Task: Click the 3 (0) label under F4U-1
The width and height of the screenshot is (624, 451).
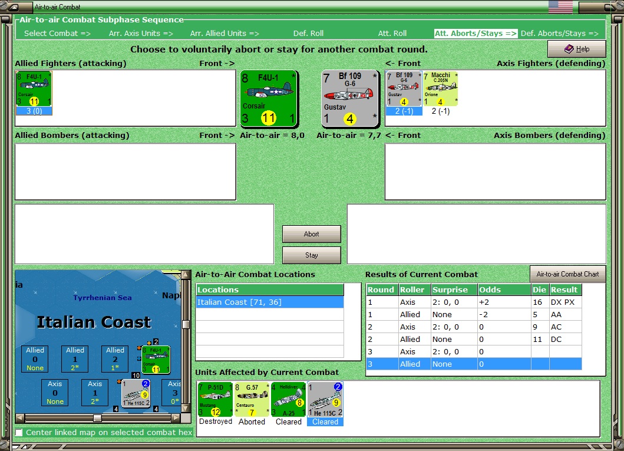Action: (x=34, y=111)
